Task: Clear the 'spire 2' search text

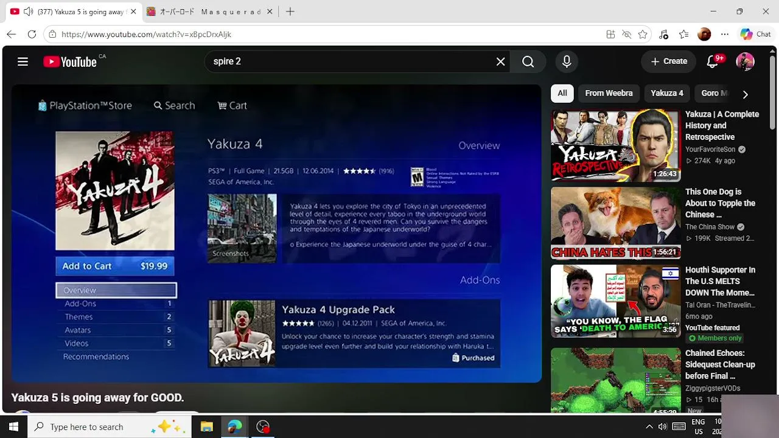Action: (x=500, y=61)
